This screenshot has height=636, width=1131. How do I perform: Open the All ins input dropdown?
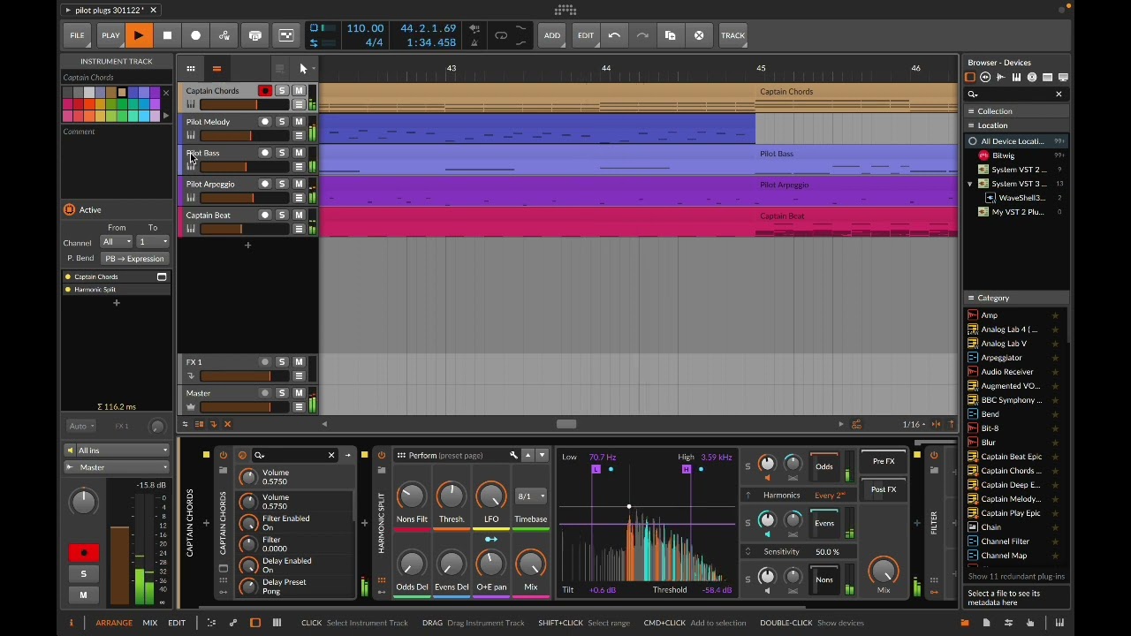click(x=117, y=450)
